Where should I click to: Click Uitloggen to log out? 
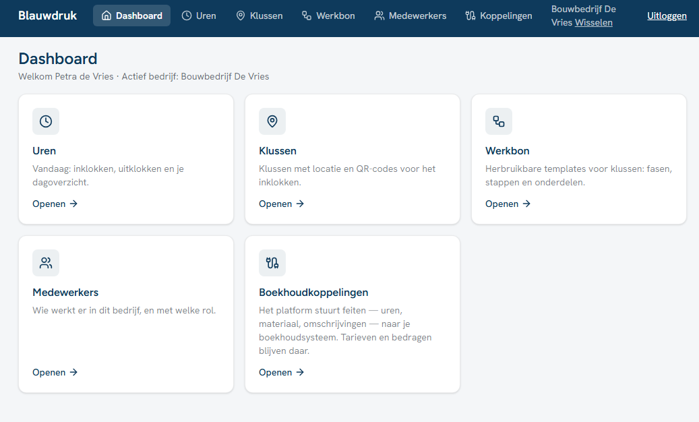(x=667, y=16)
